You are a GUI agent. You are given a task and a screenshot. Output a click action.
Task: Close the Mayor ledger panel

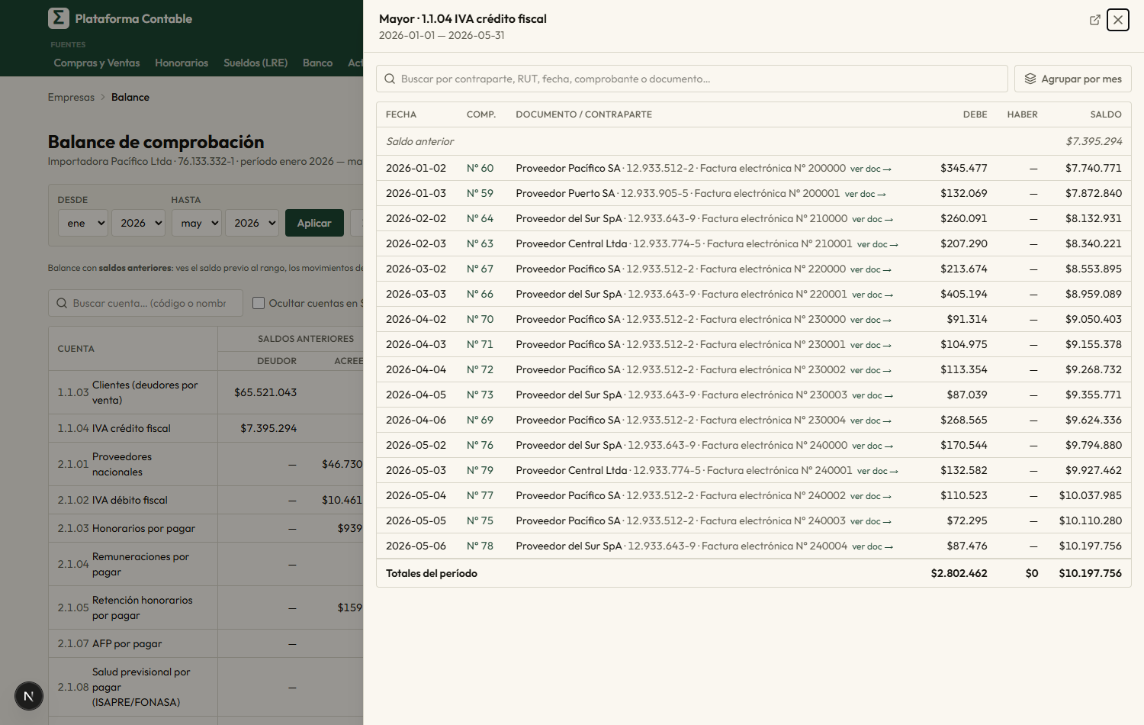pyautogui.click(x=1118, y=20)
